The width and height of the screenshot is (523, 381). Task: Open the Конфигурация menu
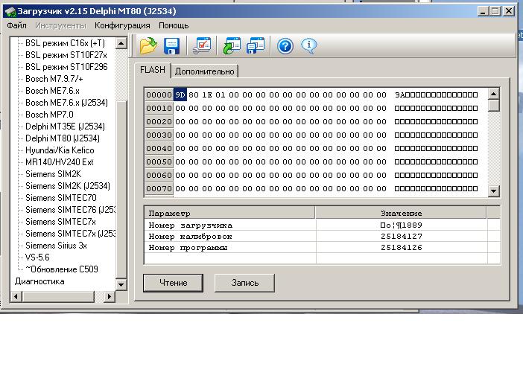(x=122, y=25)
